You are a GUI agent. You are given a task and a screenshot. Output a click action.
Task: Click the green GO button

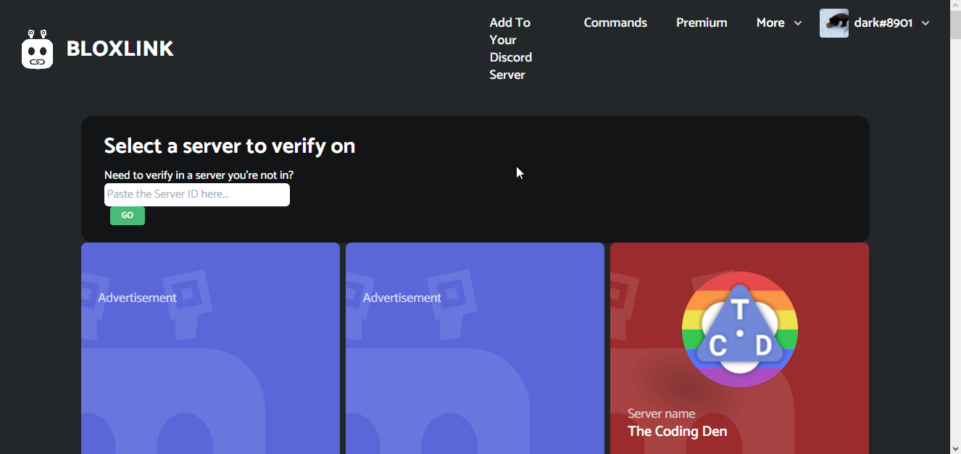[x=128, y=216]
